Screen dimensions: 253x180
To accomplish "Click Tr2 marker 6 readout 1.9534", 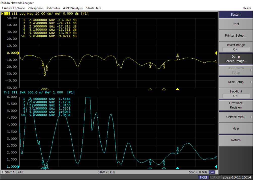I will coord(64,115).
